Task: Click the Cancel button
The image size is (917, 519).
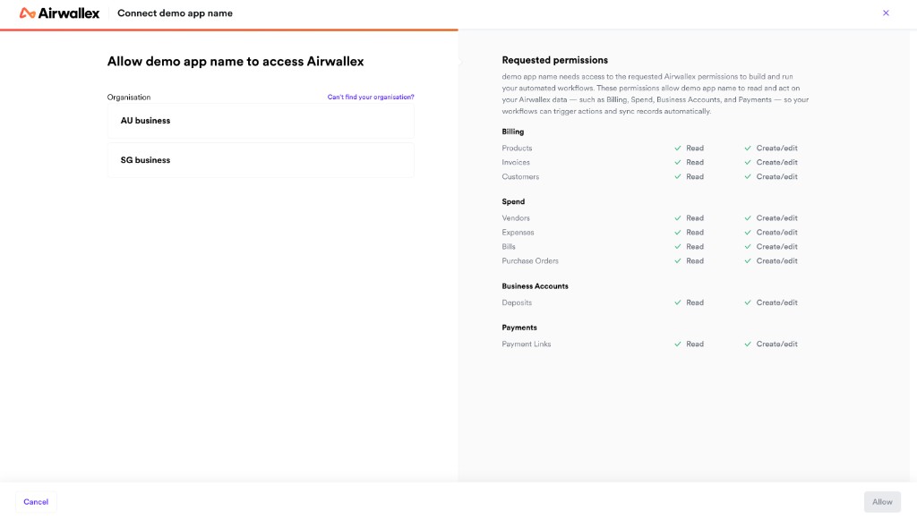Action: [x=36, y=501]
